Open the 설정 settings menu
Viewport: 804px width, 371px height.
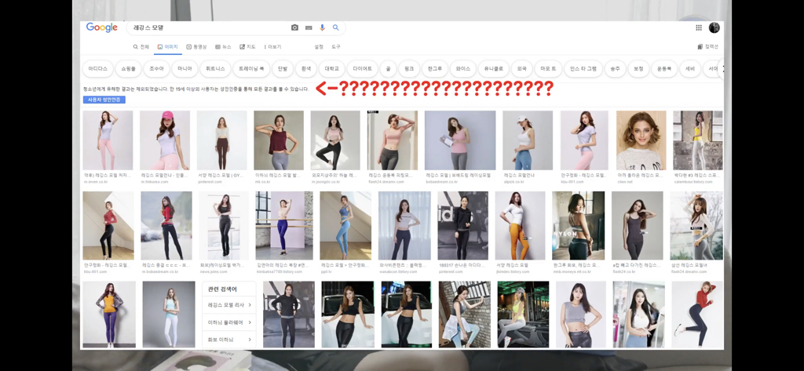pyautogui.click(x=319, y=47)
